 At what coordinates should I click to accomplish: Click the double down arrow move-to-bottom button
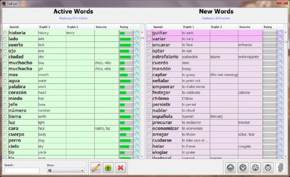coord(268,167)
